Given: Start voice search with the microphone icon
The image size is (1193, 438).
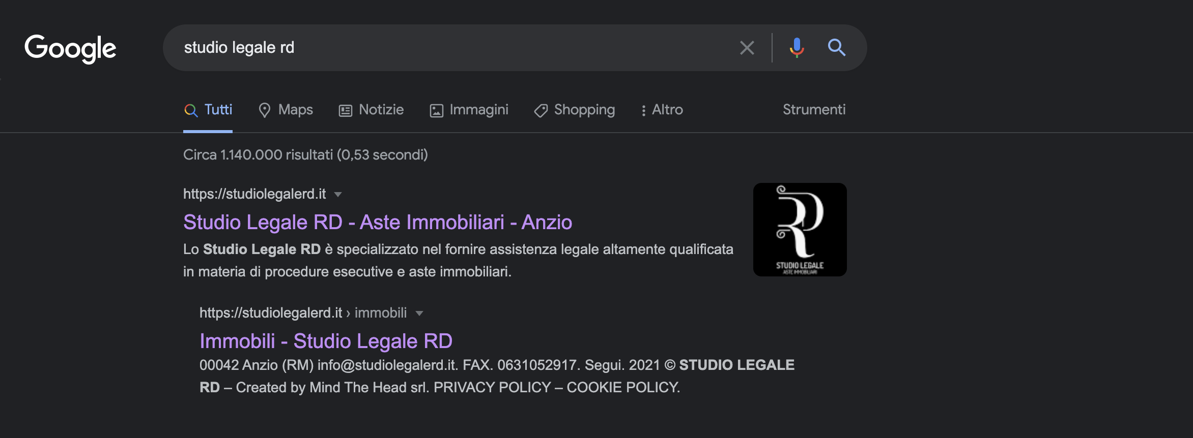Looking at the screenshot, I should coord(797,48).
